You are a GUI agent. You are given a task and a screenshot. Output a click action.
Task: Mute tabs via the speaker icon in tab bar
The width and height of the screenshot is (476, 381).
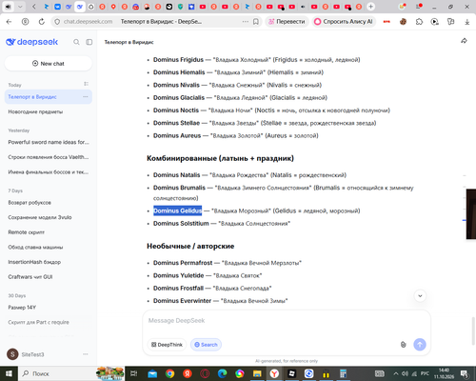[x=8, y=7]
